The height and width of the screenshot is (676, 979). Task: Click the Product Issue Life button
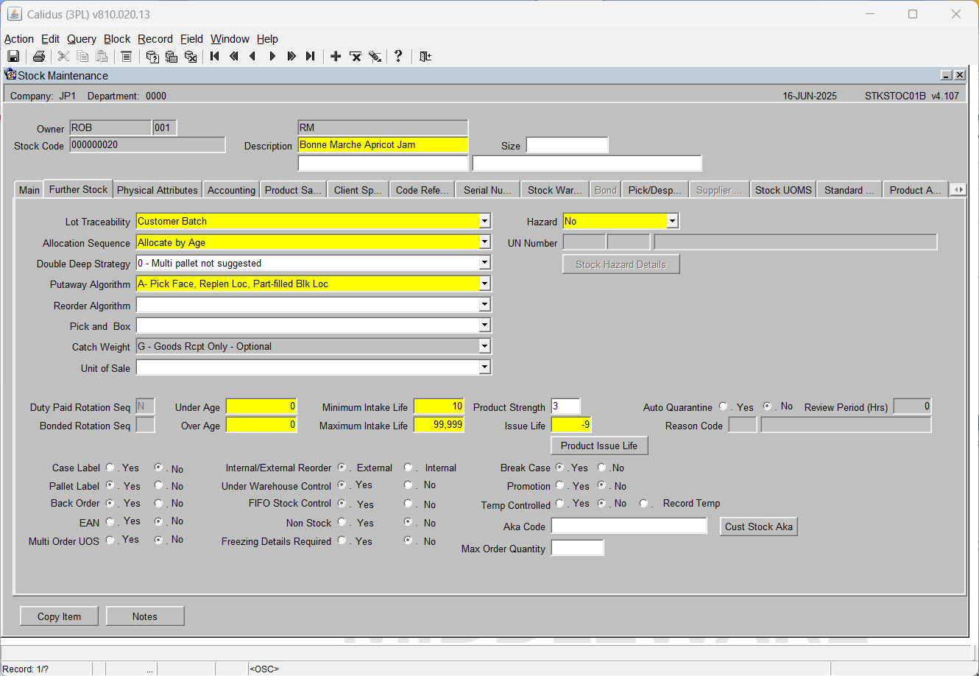pos(599,446)
